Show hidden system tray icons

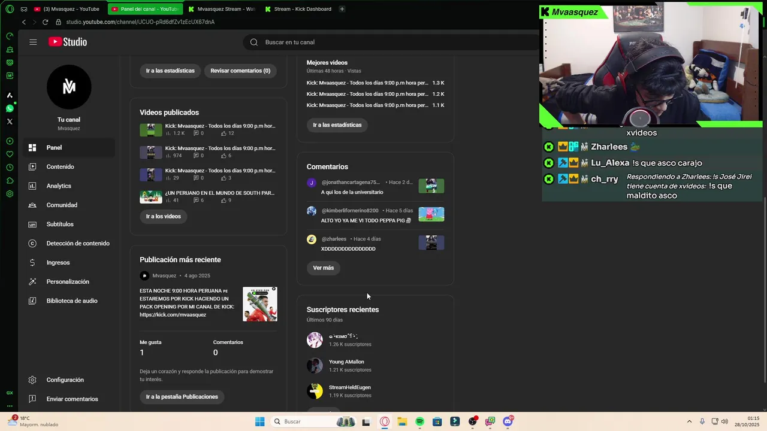(689, 421)
